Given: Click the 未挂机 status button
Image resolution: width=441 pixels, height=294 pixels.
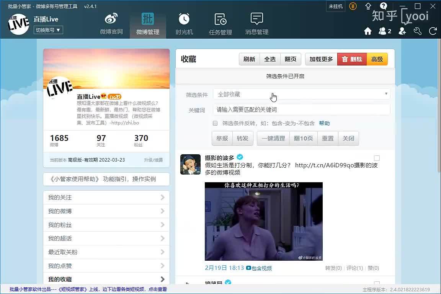Looking at the screenshot, I should tap(335, 6).
